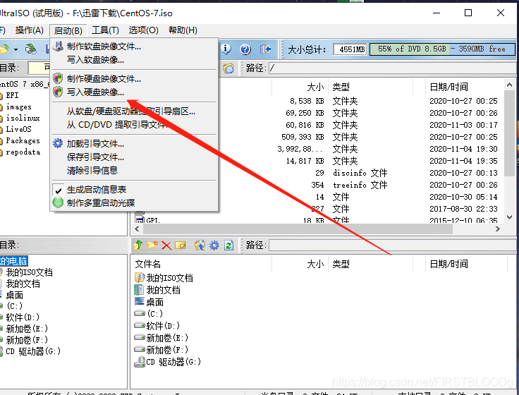Select 新加卷(E:) in the local tree
519x395 pixels.
[x=27, y=329]
